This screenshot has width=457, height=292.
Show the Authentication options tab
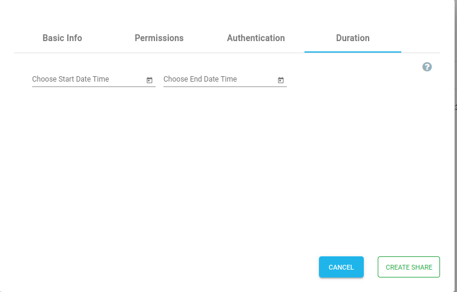pos(256,38)
